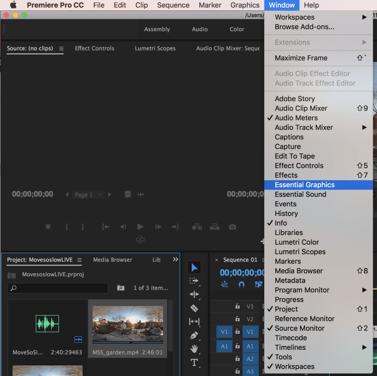The width and height of the screenshot is (377, 376).
Task: Expand Audio Track Mixer submenu
Action: (318, 127)
